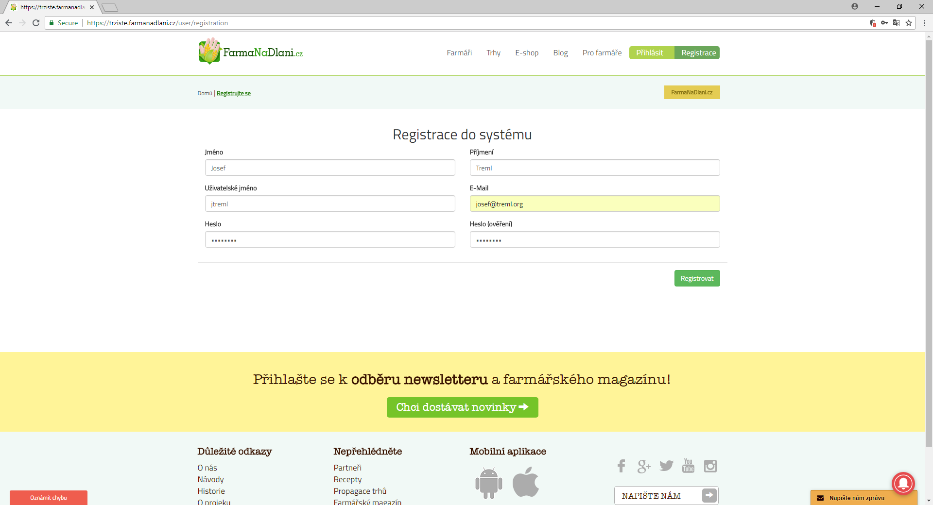The image size is (933, 505).
Task: Click the Uživatelské jméno input field
Action: pos(329,204)
